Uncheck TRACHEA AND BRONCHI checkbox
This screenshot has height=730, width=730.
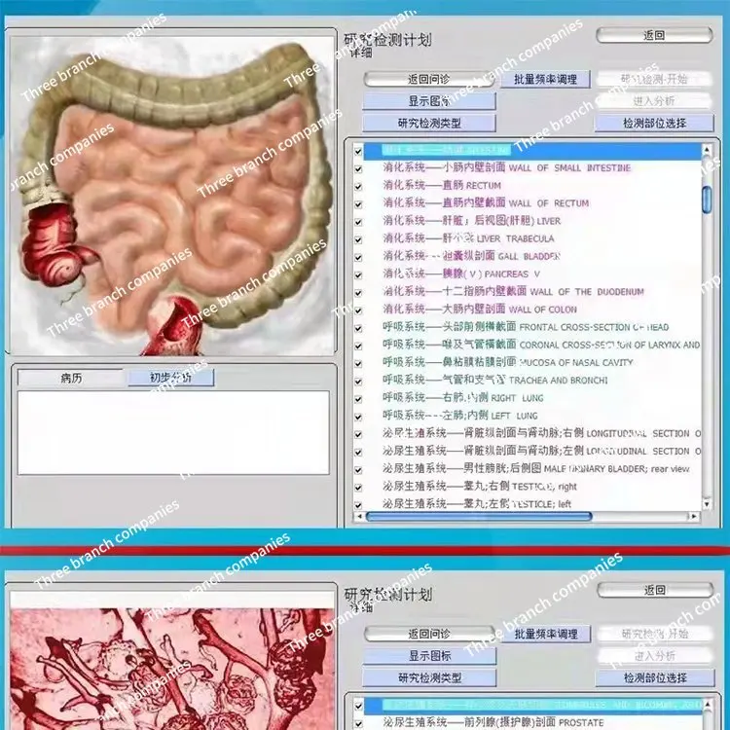[358, 382]
